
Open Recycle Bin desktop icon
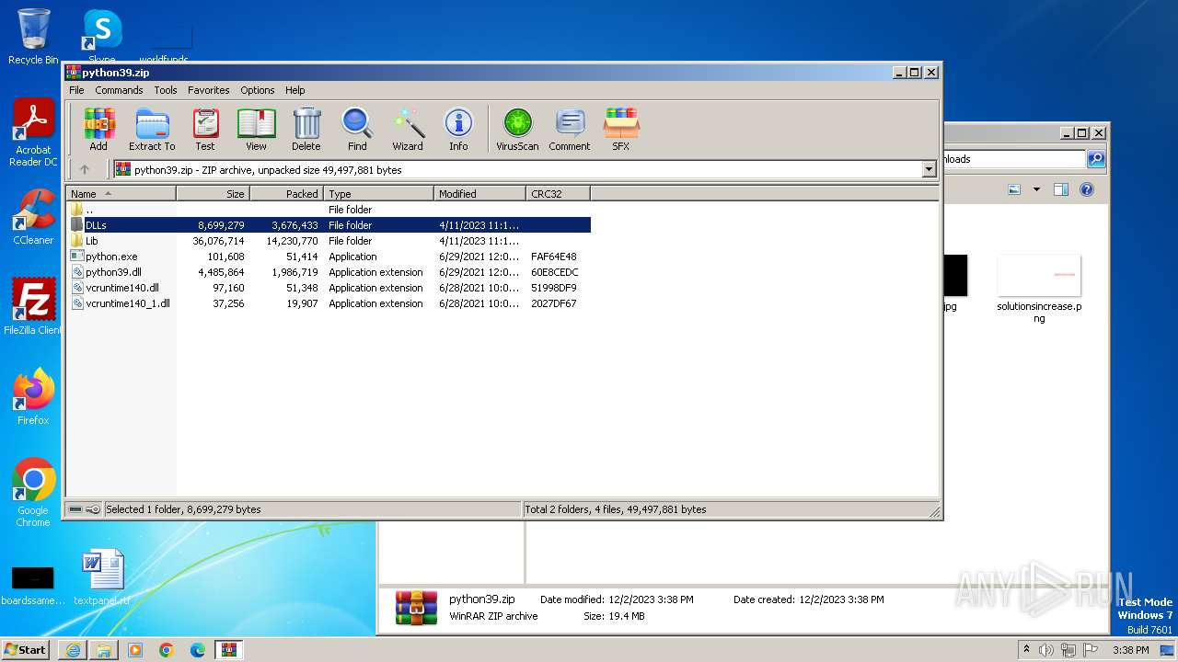pyautogui.click(x=33, y=37)
